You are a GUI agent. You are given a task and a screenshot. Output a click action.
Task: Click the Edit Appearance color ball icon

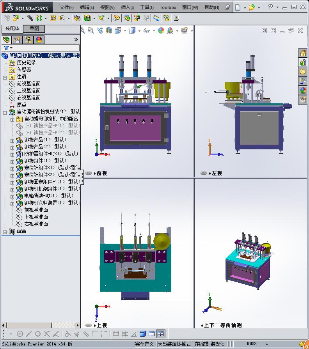[x=161, y=30]
